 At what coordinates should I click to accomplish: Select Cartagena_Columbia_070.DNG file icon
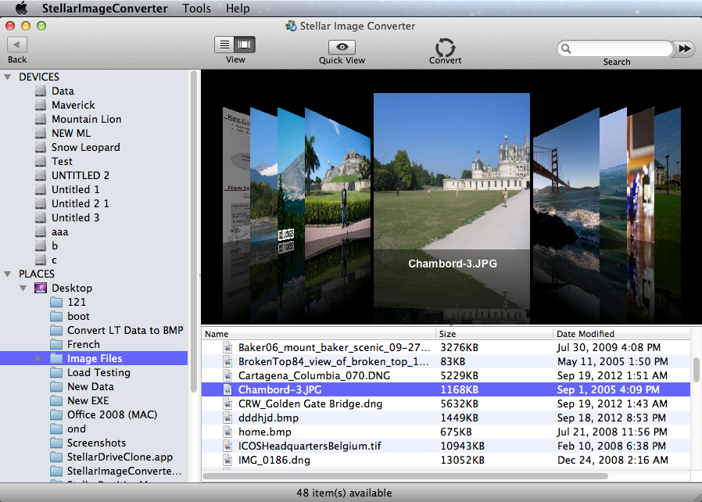[228, 375]
